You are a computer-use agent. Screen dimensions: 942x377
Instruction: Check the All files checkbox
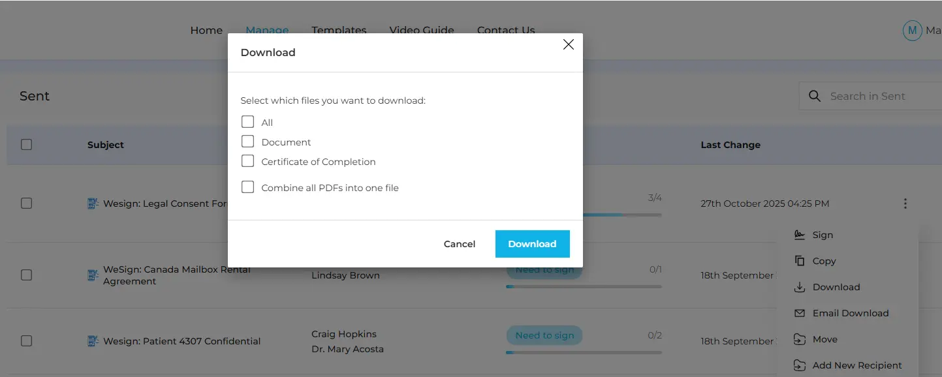(247, 122)
